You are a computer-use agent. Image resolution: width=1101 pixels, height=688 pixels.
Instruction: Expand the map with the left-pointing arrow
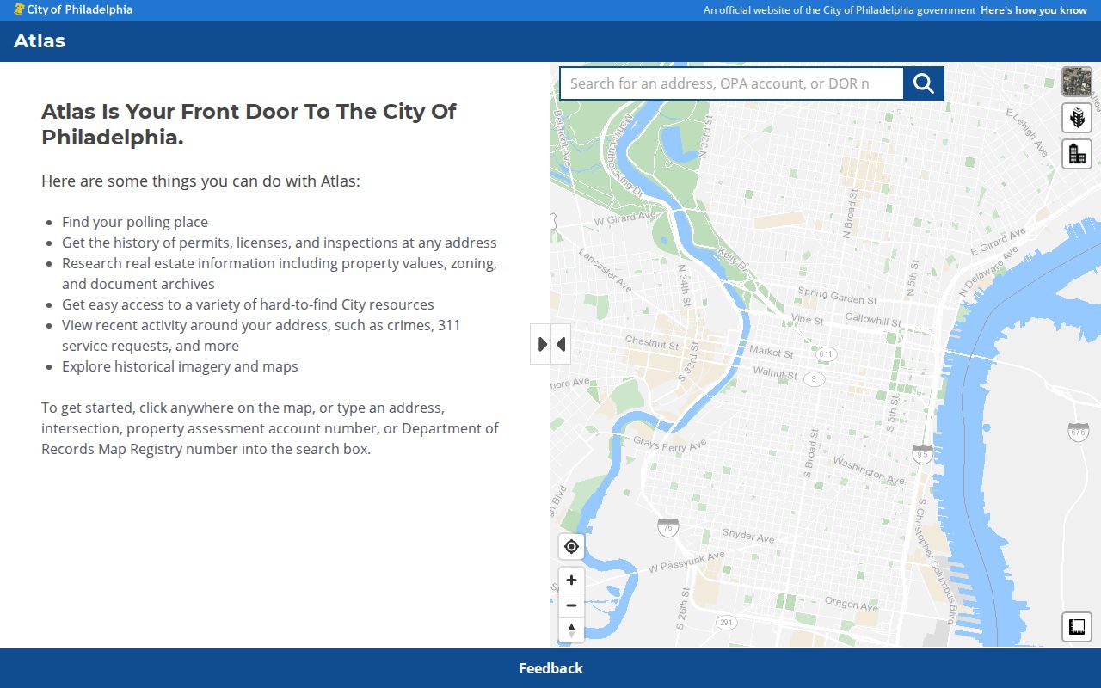point(561,344)
